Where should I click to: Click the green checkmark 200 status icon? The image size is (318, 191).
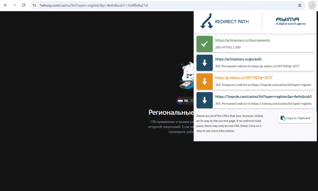click(x=205, y=44)
